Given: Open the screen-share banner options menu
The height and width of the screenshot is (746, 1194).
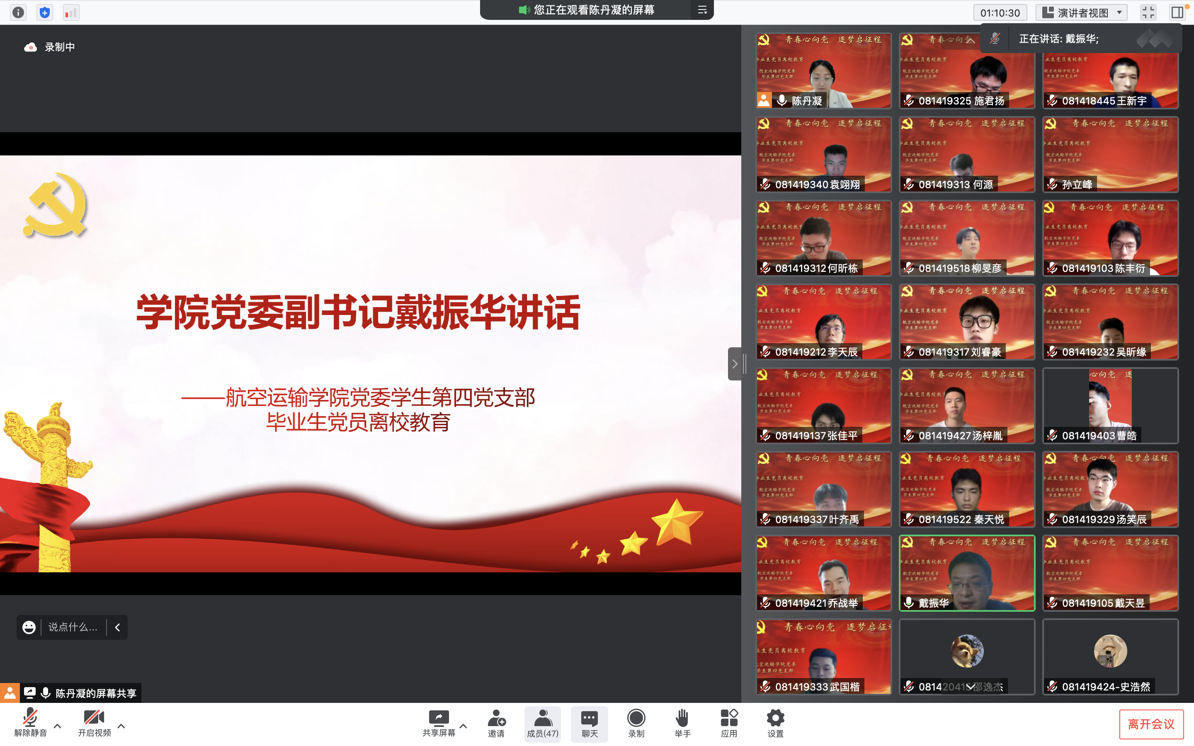Looking at the screenshot, I should tap(702, 10).
